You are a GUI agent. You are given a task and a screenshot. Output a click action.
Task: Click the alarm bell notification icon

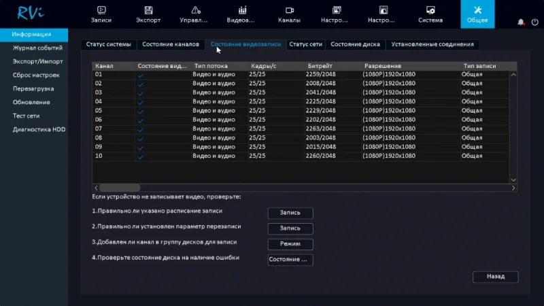click(x=521, y=22)
